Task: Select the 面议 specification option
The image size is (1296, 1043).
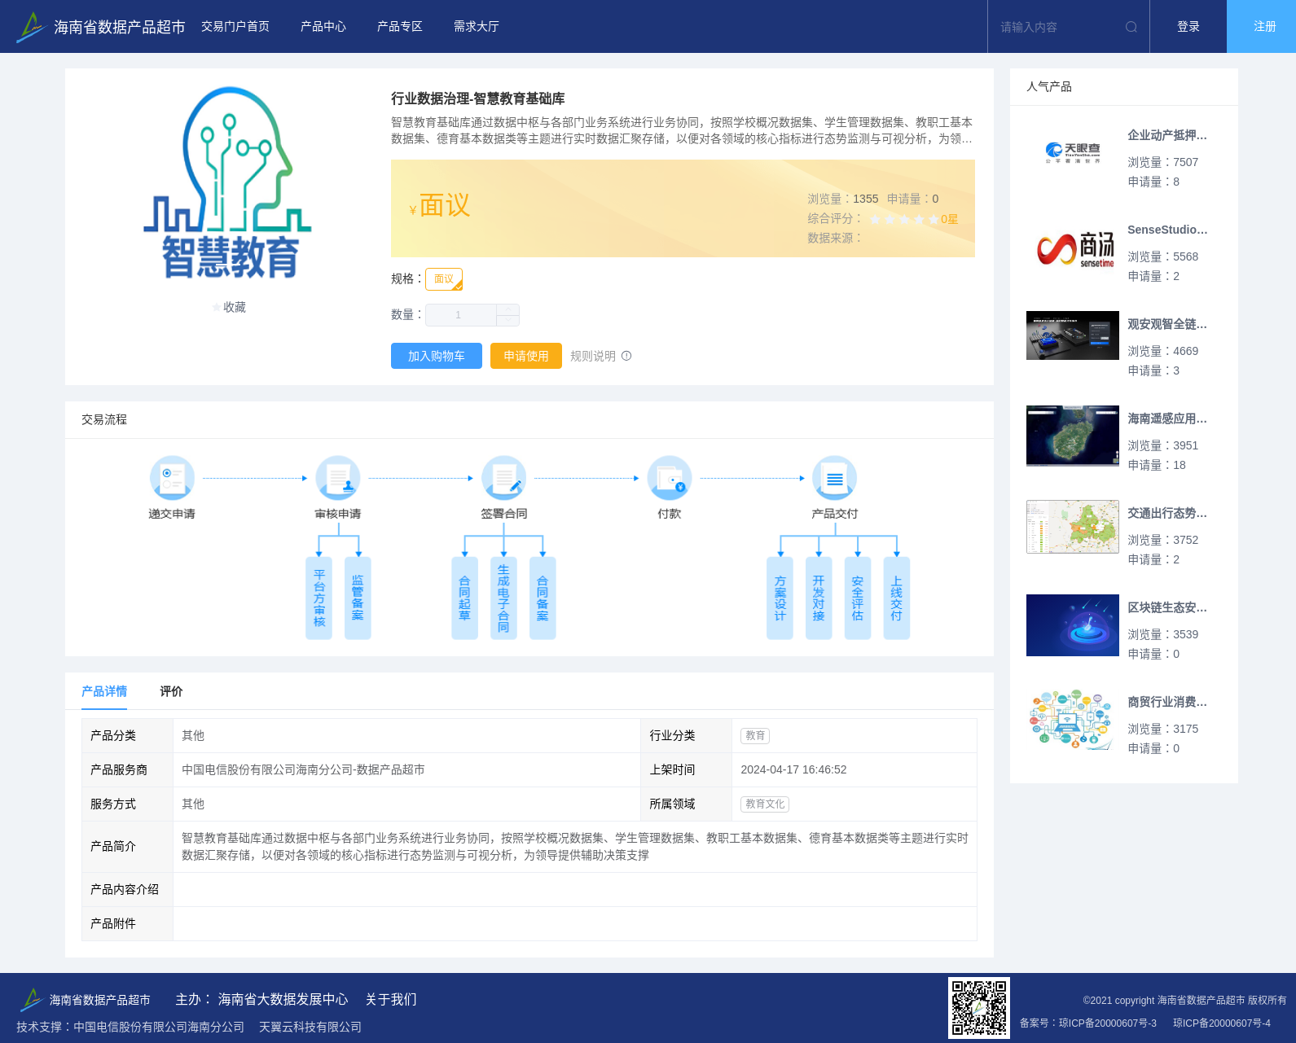Action: tap(444, 279)
